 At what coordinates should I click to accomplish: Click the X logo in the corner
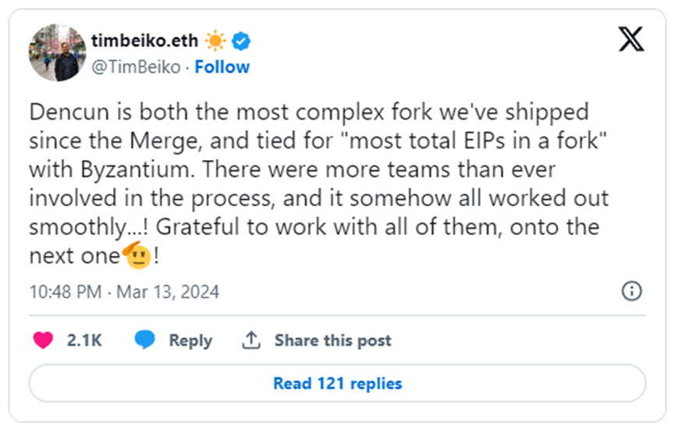631,39
